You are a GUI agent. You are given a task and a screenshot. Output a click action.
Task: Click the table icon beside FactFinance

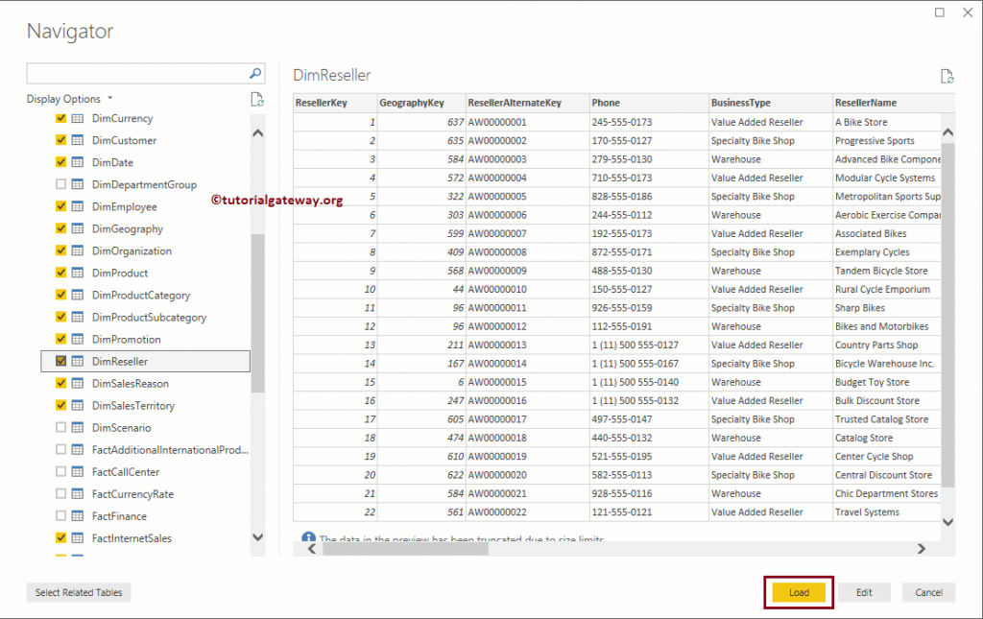coord(80,515)
